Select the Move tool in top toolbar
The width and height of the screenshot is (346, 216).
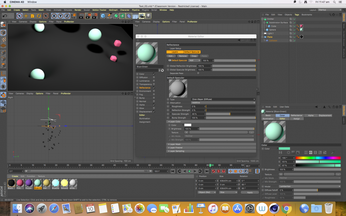coord(26,16)
